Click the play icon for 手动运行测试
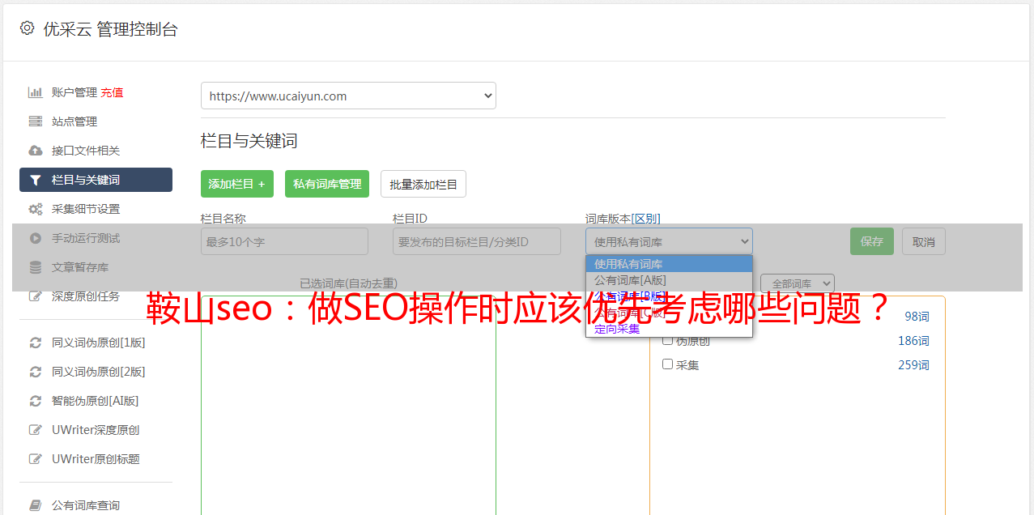This screenshot has width=1034, height=515. point(36,238)
